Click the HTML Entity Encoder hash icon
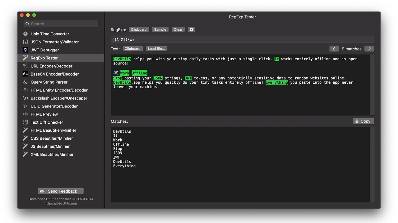The image size is (398, 223). 25,90
